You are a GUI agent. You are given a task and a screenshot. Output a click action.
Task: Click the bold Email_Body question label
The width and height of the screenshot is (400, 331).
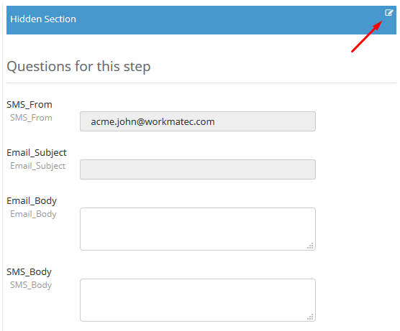[x=32, y=200]
